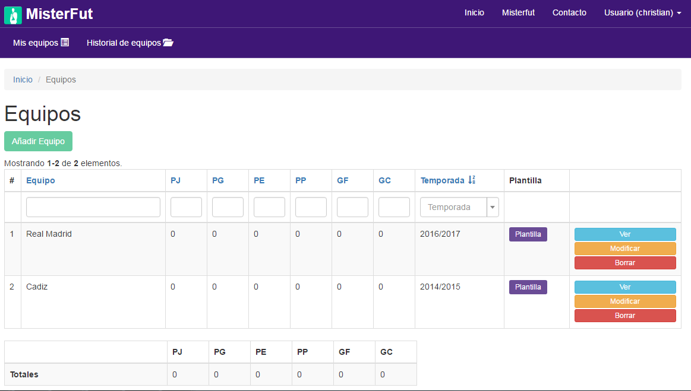
Task: Focus the PJ filter input
Action: (x=186, y=207)
